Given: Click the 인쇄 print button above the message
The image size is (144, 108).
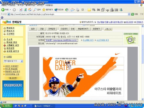Looking at the screenshot, I should (x=73, y=29).
